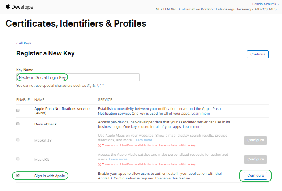The image size is (282, 191).
Task: Open Learn more link for MapKit JS
Action: (x=143, y=140)
